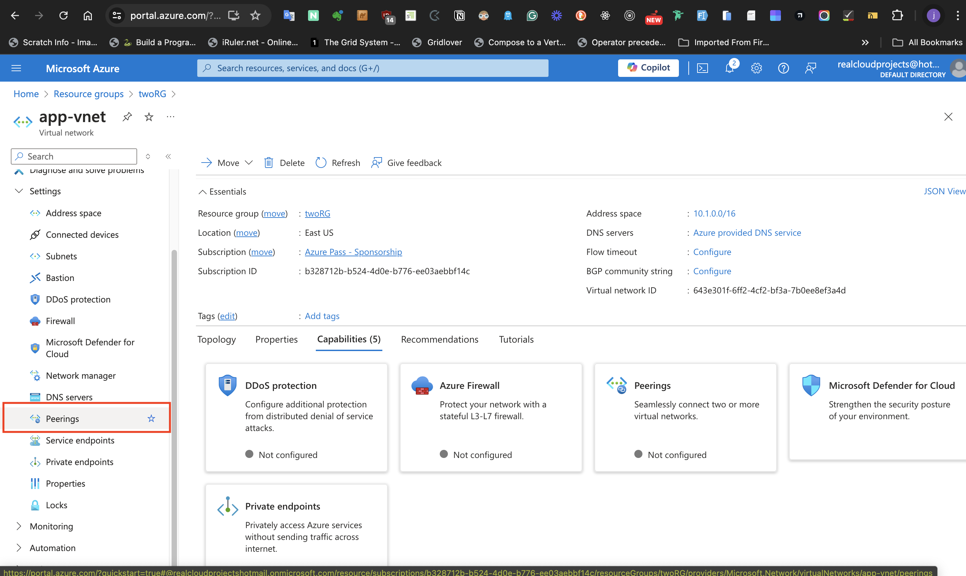Launch Copilot from the header

pyautogui.click(x=648, y=68)
